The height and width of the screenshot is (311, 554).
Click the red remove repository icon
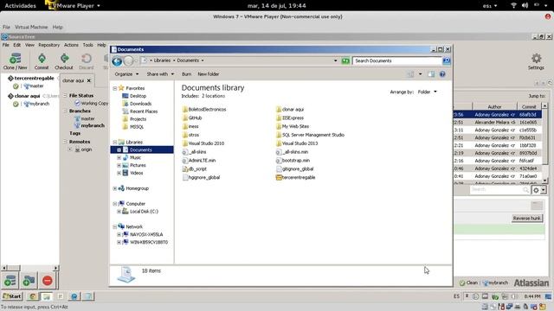[x=48, y=281]
